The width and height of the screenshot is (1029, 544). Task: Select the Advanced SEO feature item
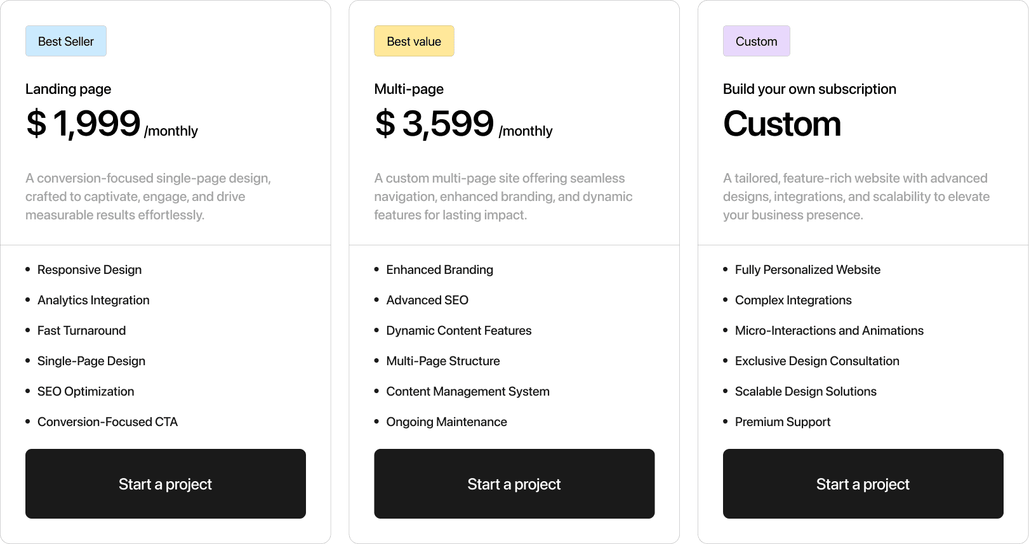pos(427,300)
